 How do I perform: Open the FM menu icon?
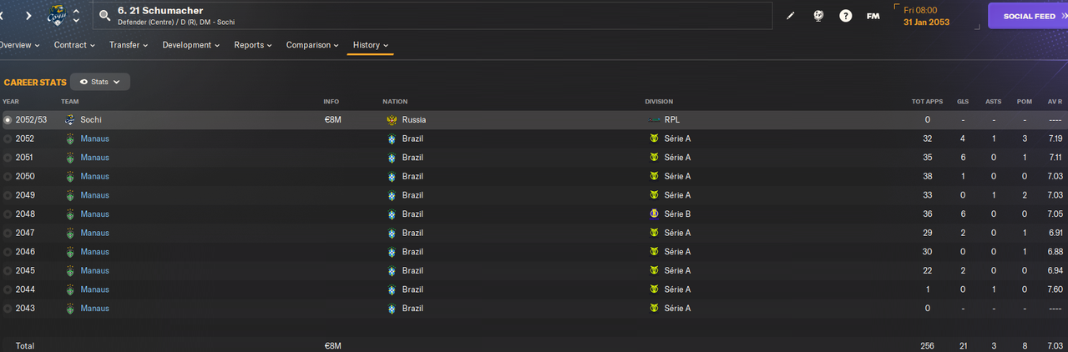(873, 16)
